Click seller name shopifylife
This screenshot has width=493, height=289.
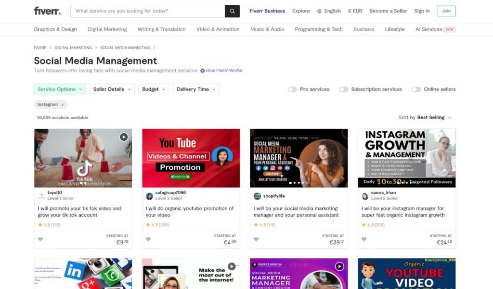(274, 196)
